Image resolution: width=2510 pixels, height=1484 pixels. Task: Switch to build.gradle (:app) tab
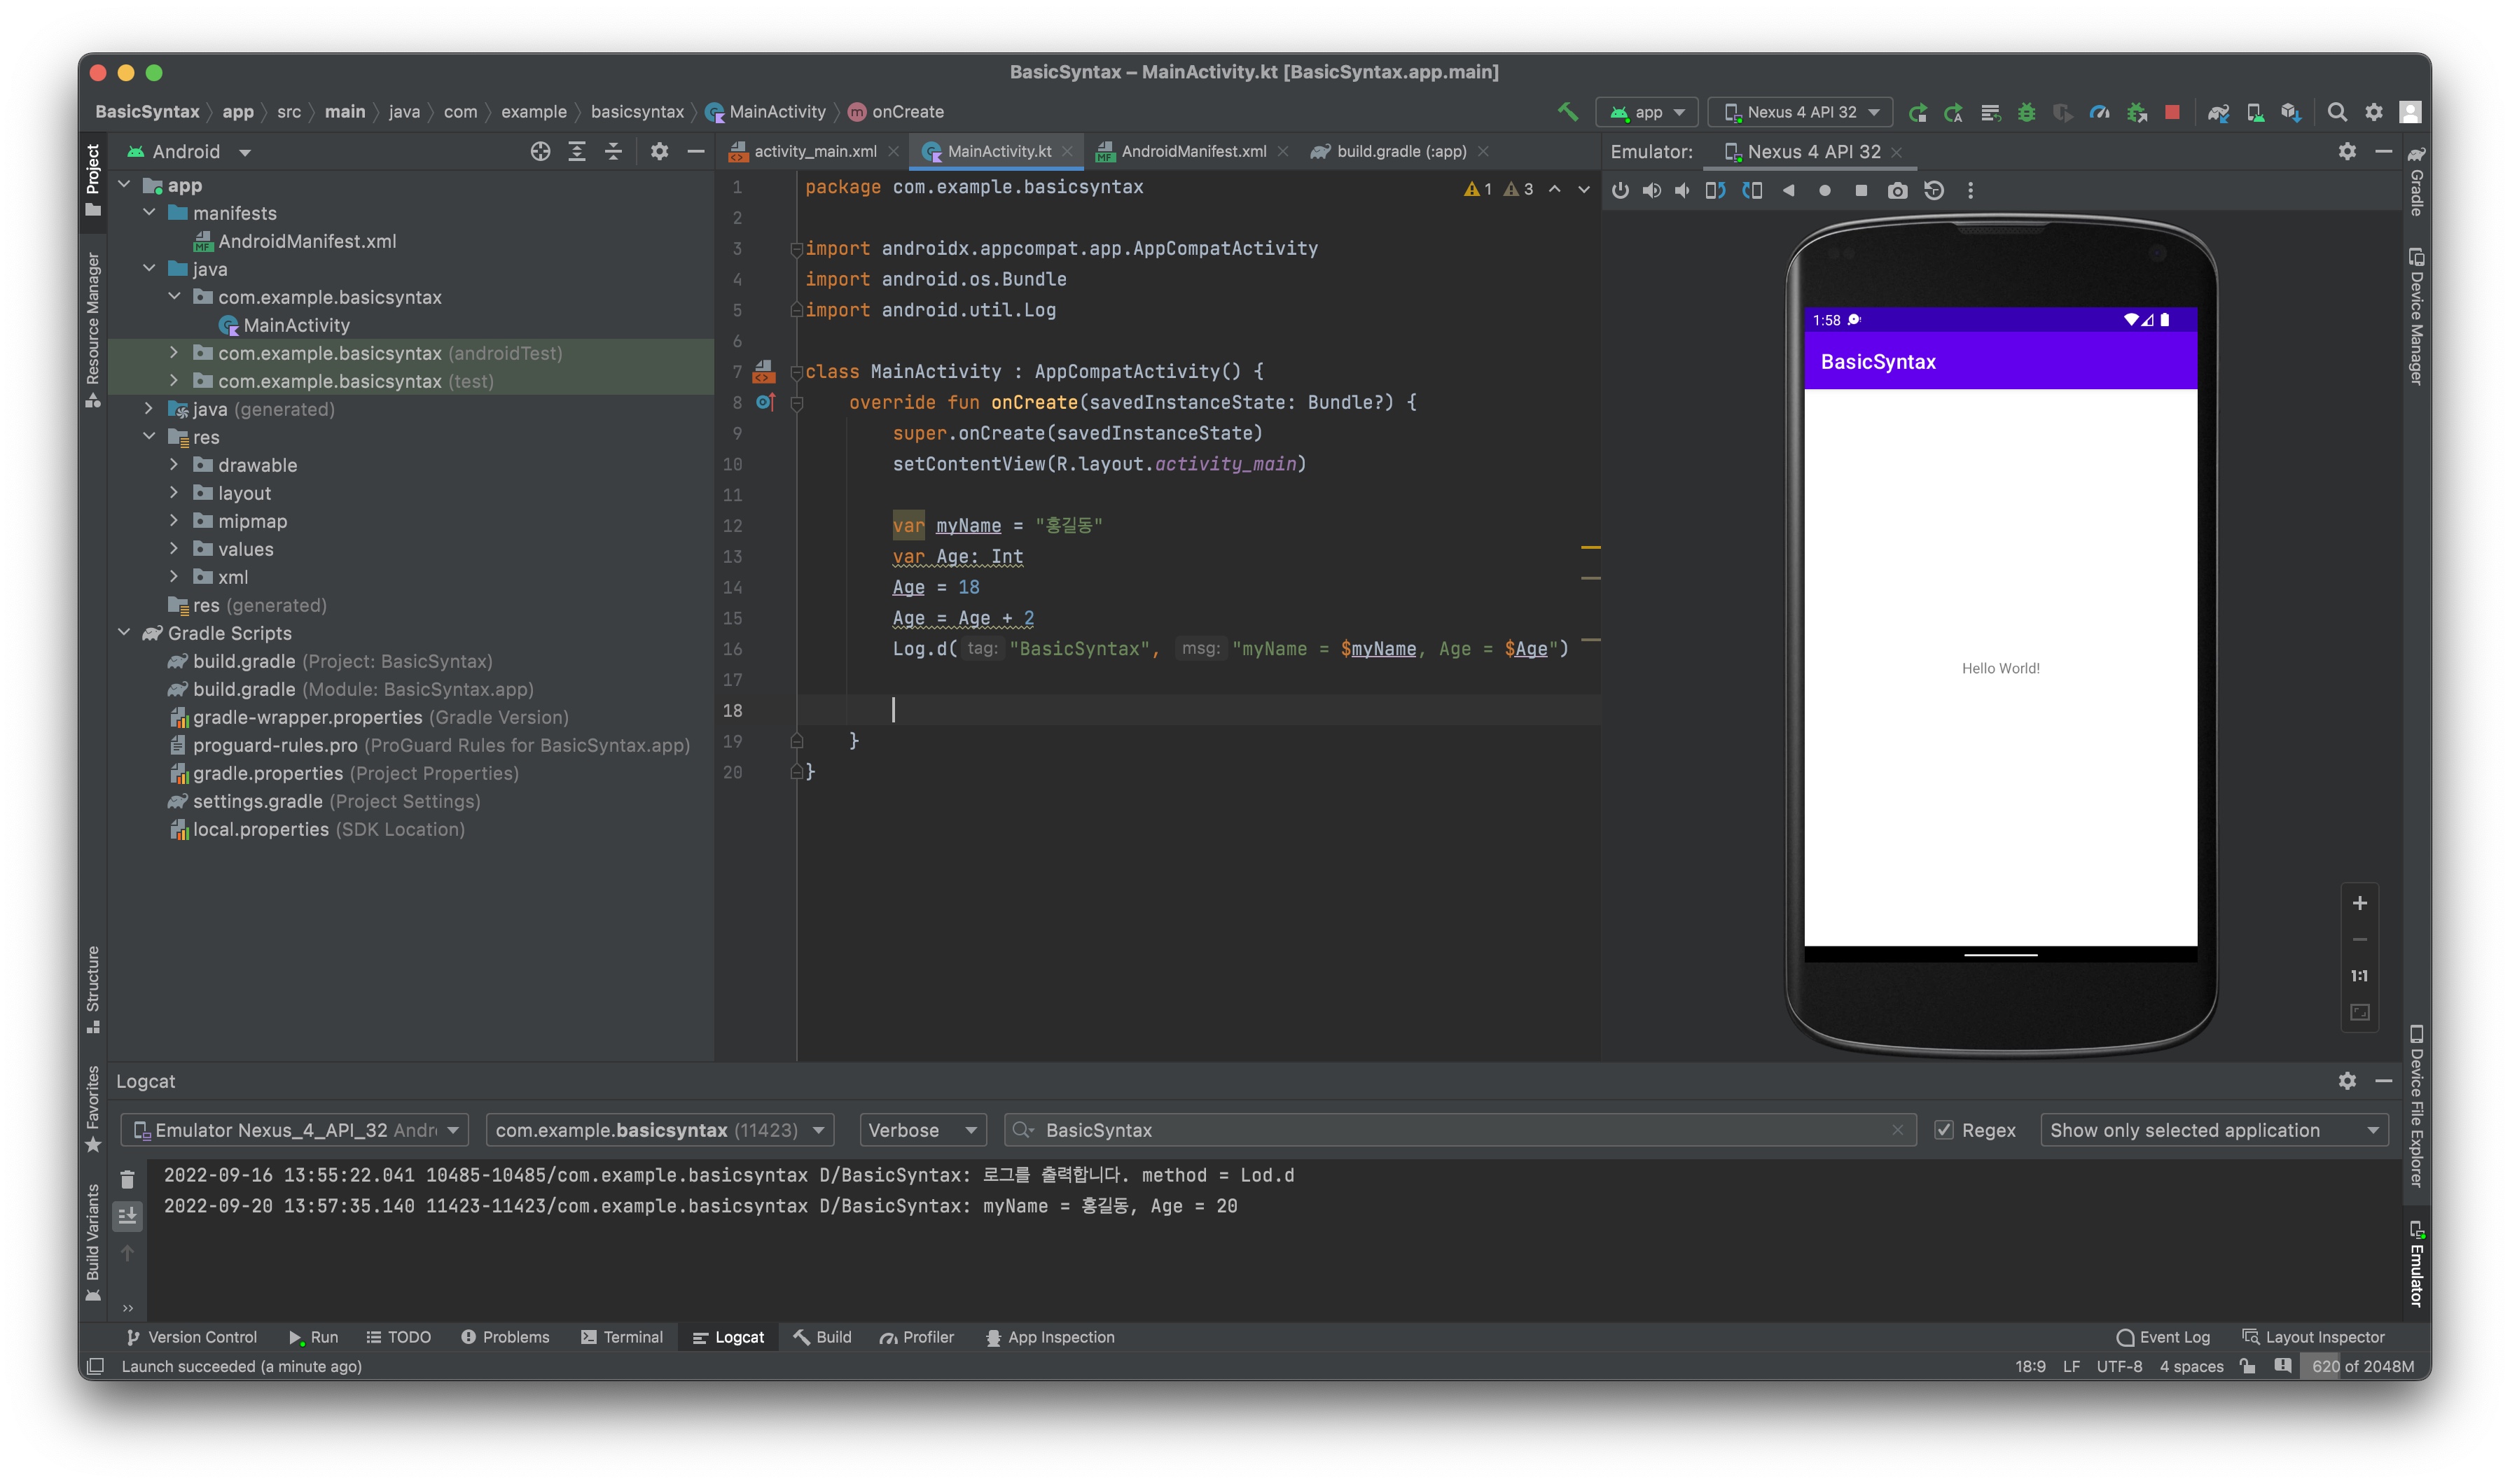point(1401,151)
